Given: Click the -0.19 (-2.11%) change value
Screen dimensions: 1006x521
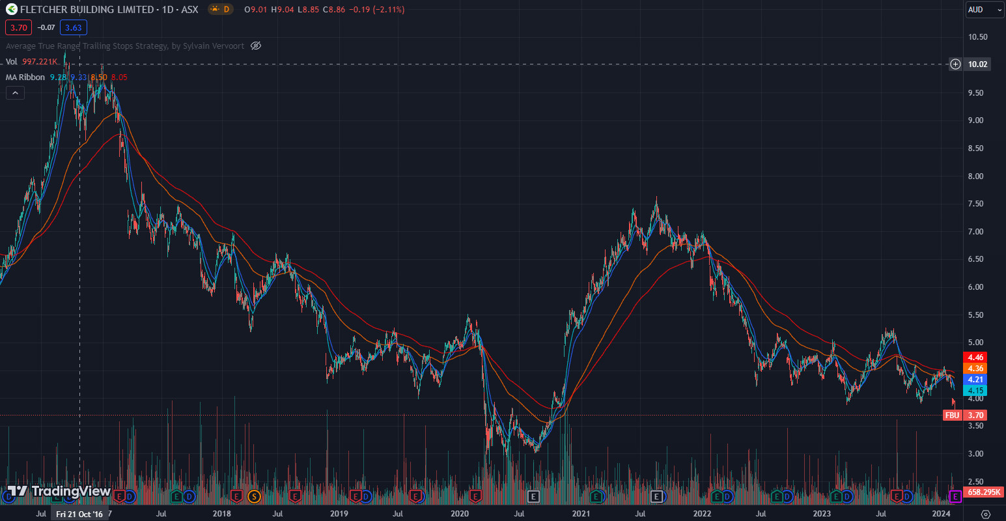Looking at the screenshot, I should [376, 9].
